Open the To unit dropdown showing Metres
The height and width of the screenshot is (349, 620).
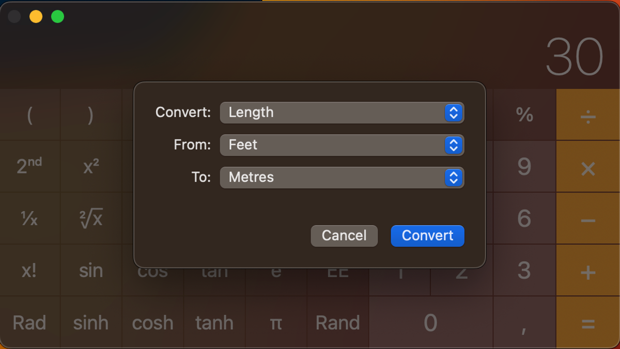click(342, 178)
